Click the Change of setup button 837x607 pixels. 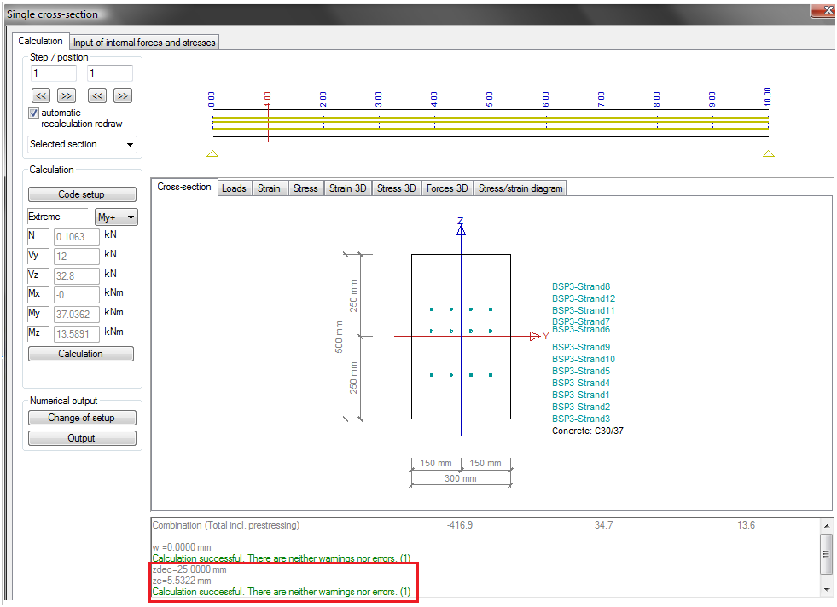(81, 418)
